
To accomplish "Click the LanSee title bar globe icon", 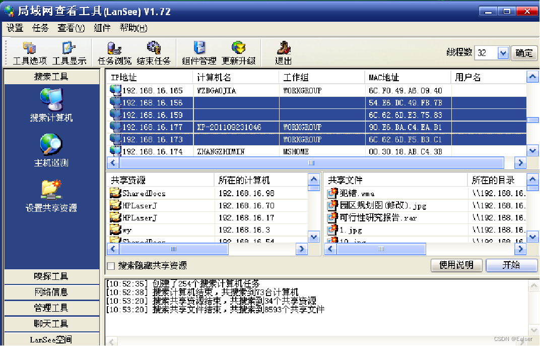I will [9, 11].
